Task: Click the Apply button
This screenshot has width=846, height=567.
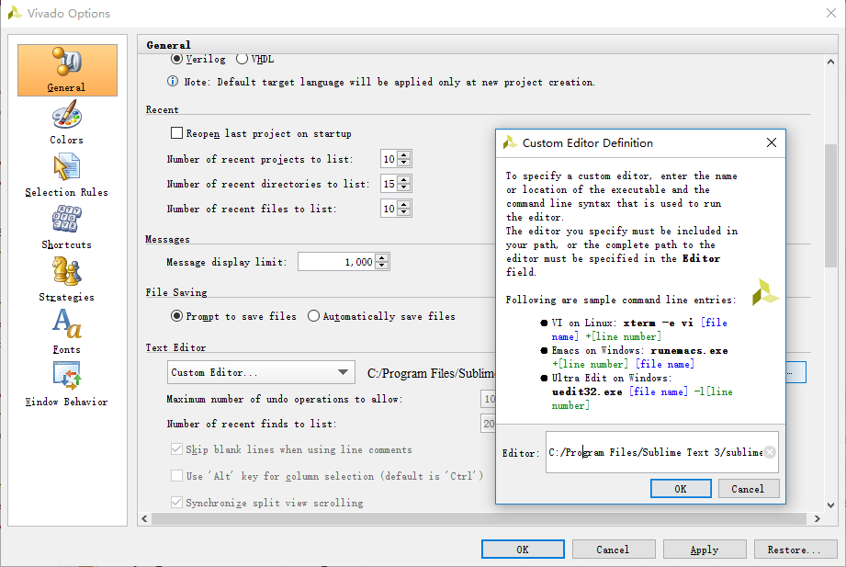Action: (x=705, y=550)
